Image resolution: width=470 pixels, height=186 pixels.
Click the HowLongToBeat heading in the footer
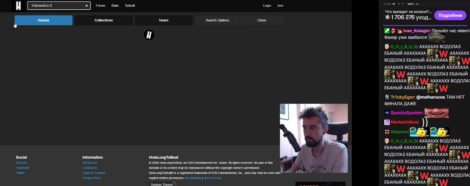click(164, 157)
